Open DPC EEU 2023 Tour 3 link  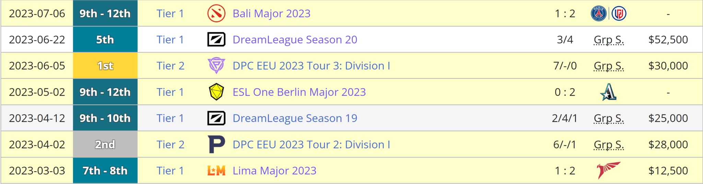click(x=311, y=66)
